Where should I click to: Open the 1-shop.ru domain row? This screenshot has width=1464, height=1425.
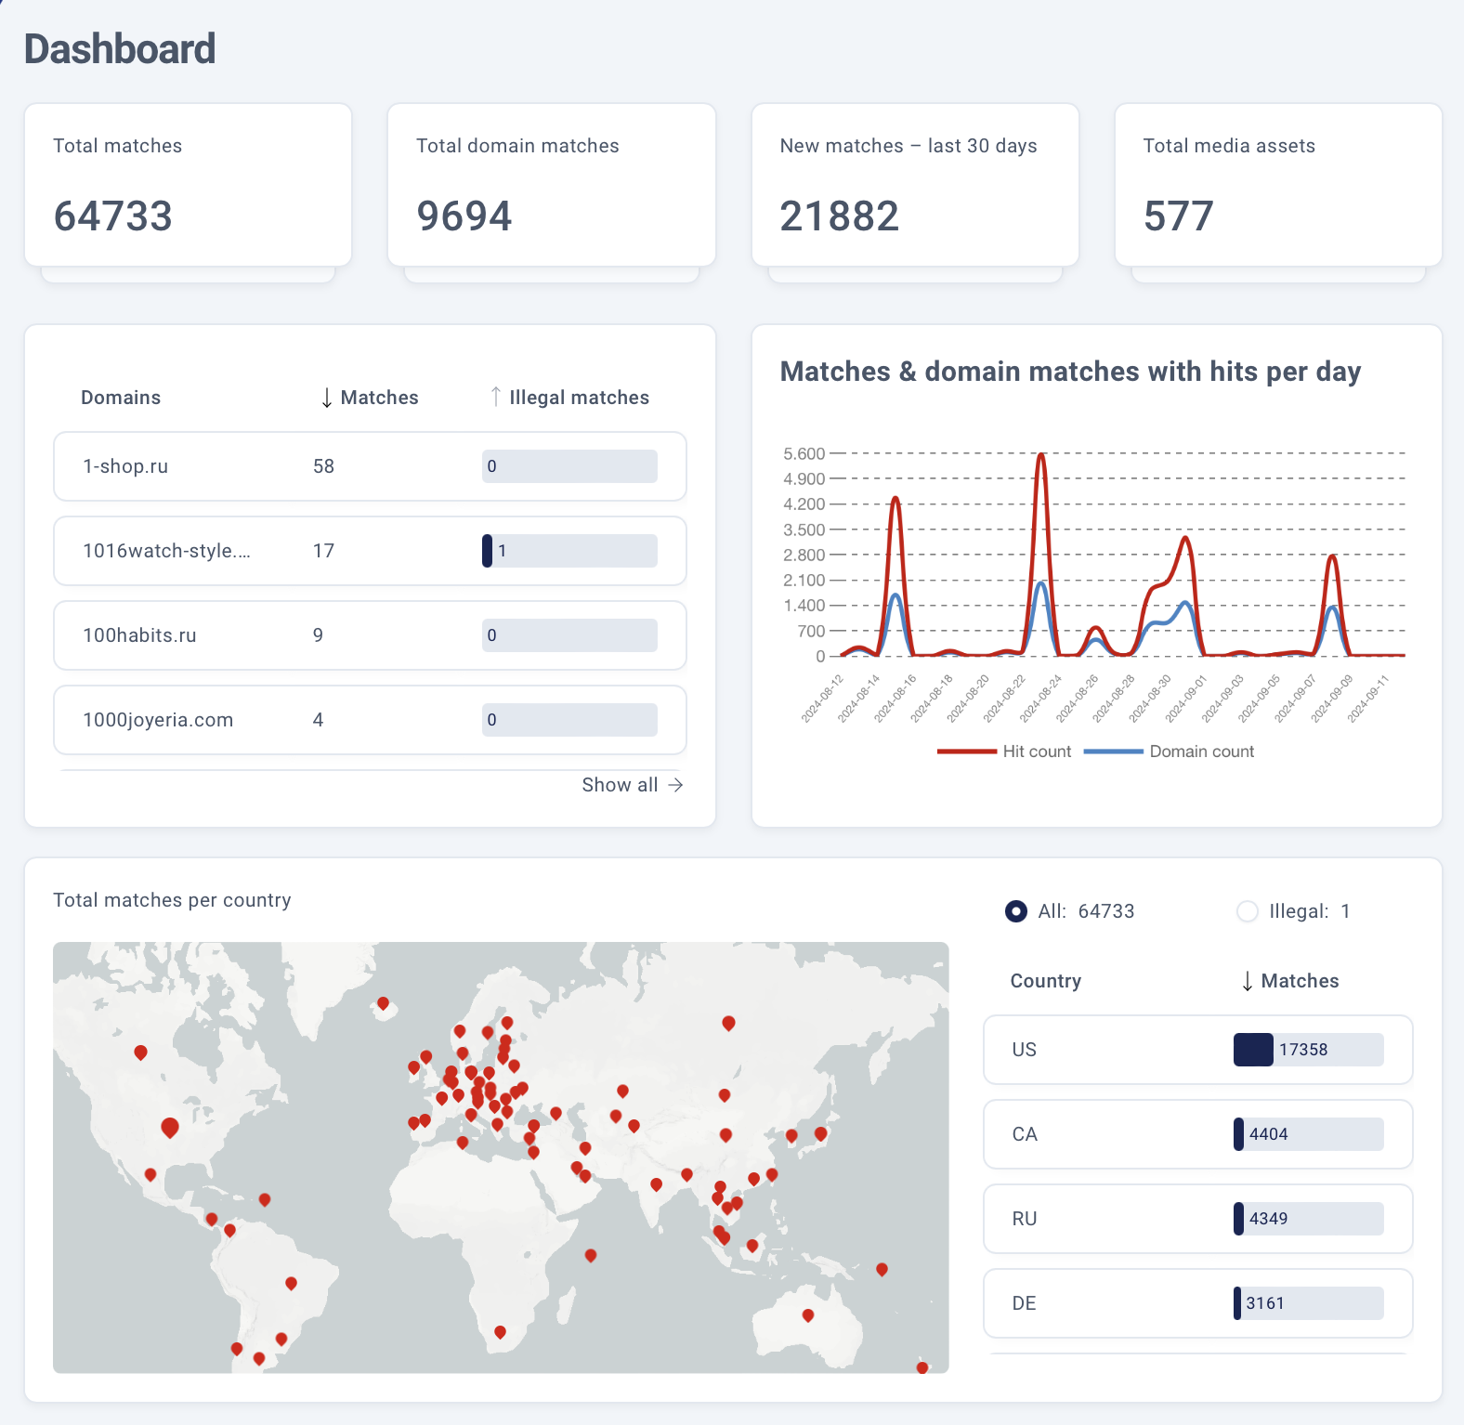[370, 466]
